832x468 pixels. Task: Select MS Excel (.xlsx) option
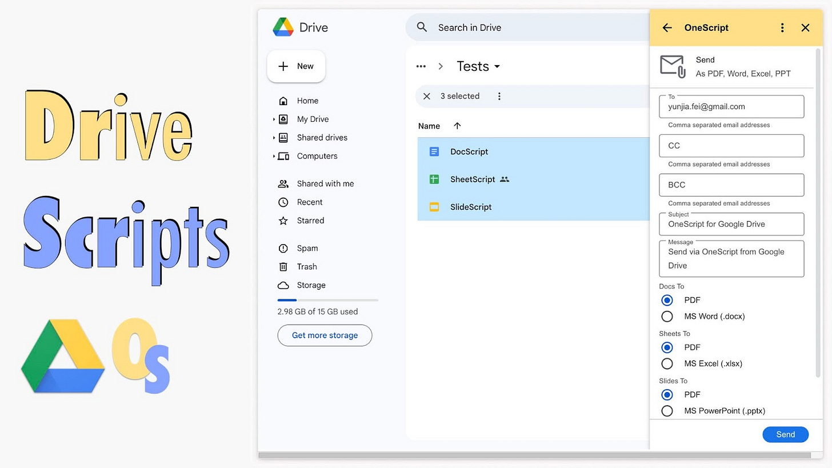(x=667, y=363)
